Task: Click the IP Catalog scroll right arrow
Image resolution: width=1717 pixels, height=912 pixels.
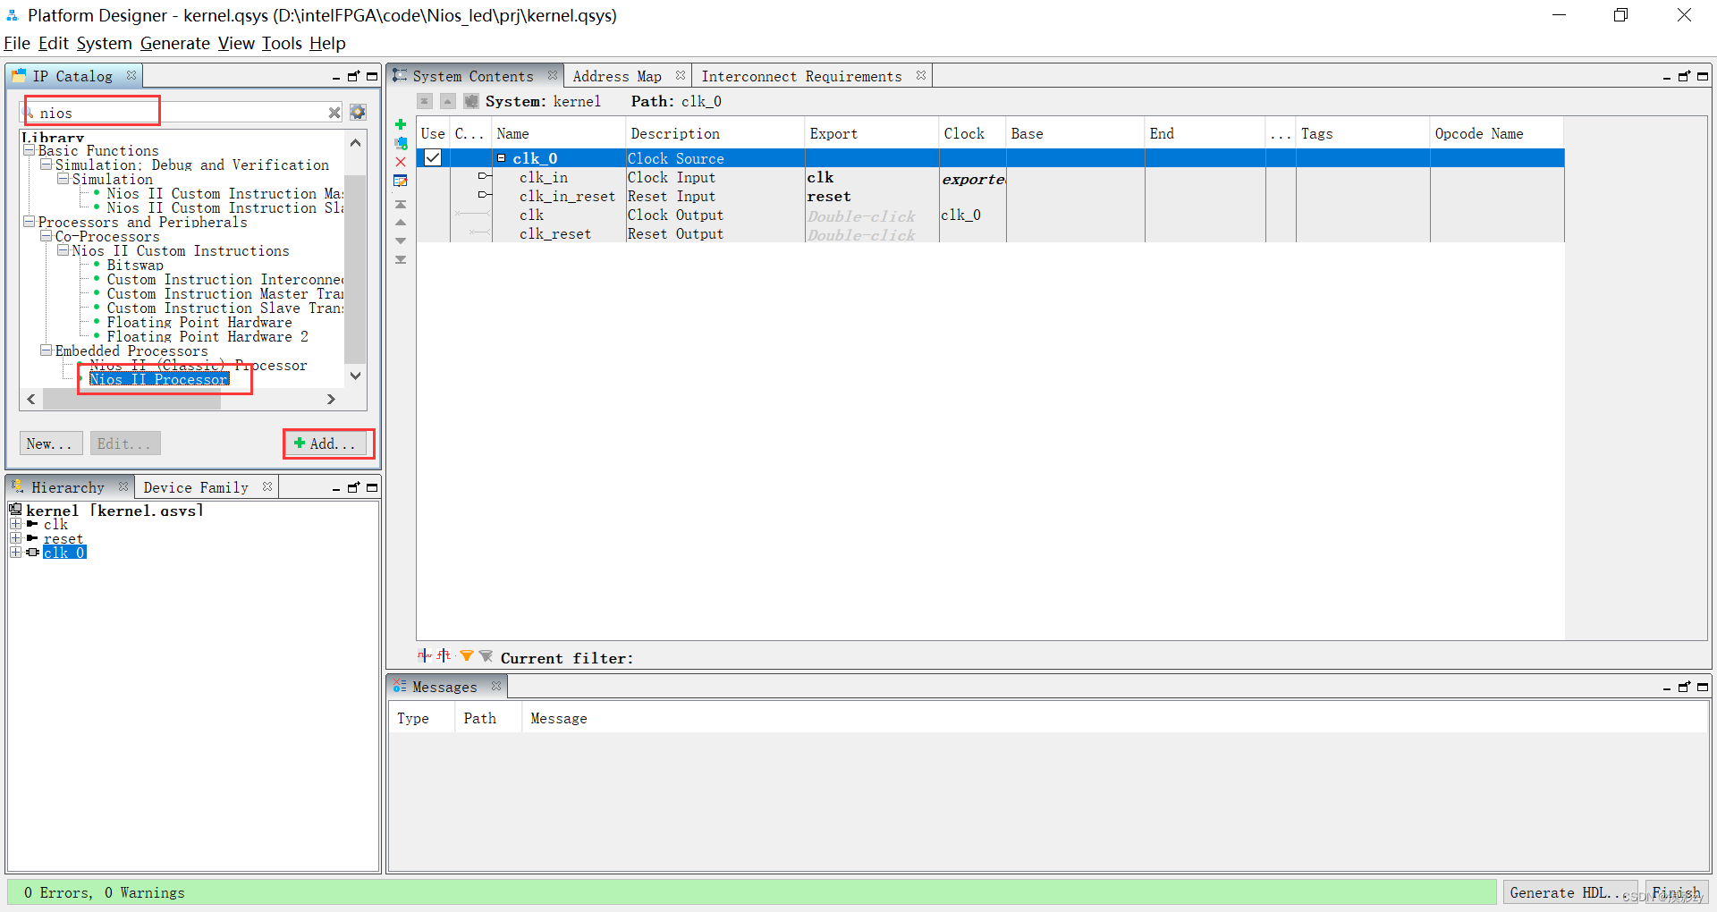Action: (x=331, y=399)
